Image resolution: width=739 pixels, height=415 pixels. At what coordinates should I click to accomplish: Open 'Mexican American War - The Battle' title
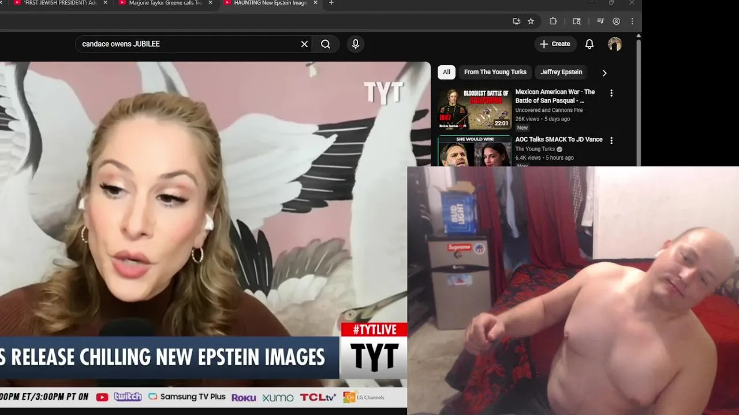click(x=555, y=96)
